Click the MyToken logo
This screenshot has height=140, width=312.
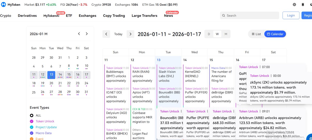10,5
